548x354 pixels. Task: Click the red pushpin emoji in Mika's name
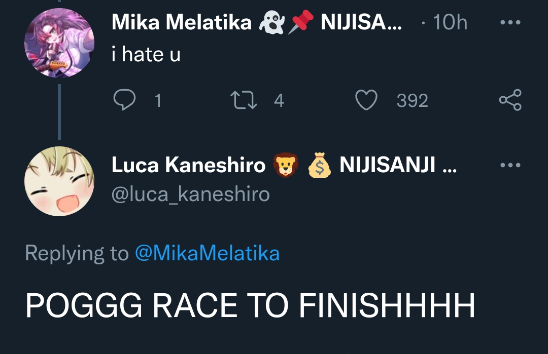(x=300, y=23)
